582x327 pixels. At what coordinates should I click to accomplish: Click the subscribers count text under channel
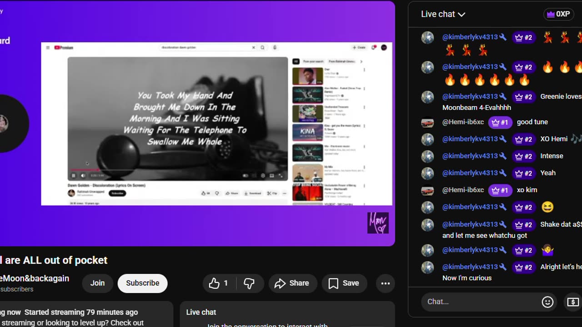pyautogui.click(x=17, y=289)
